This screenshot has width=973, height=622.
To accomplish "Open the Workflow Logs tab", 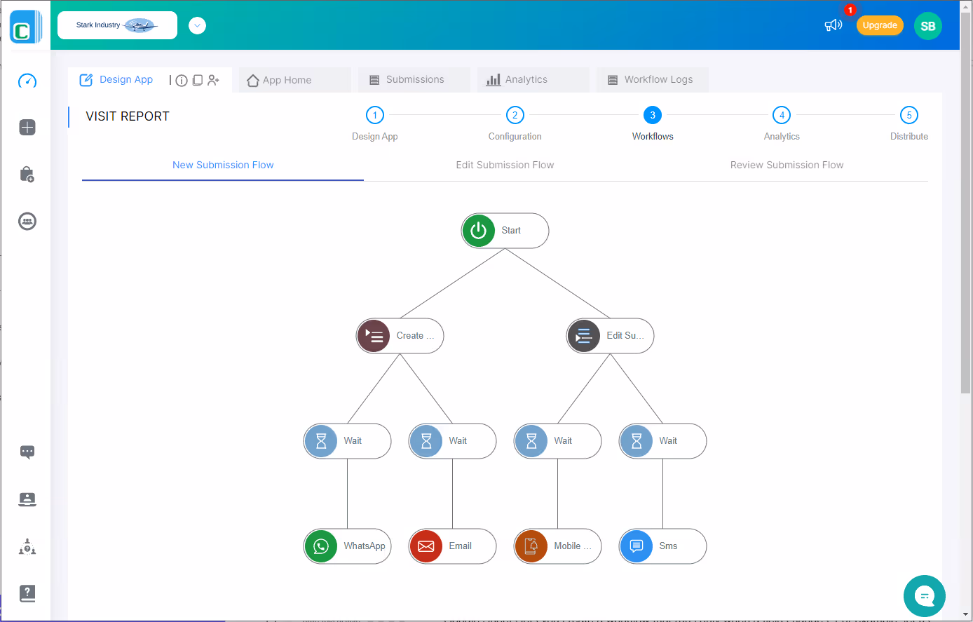I will pos(652,80).
